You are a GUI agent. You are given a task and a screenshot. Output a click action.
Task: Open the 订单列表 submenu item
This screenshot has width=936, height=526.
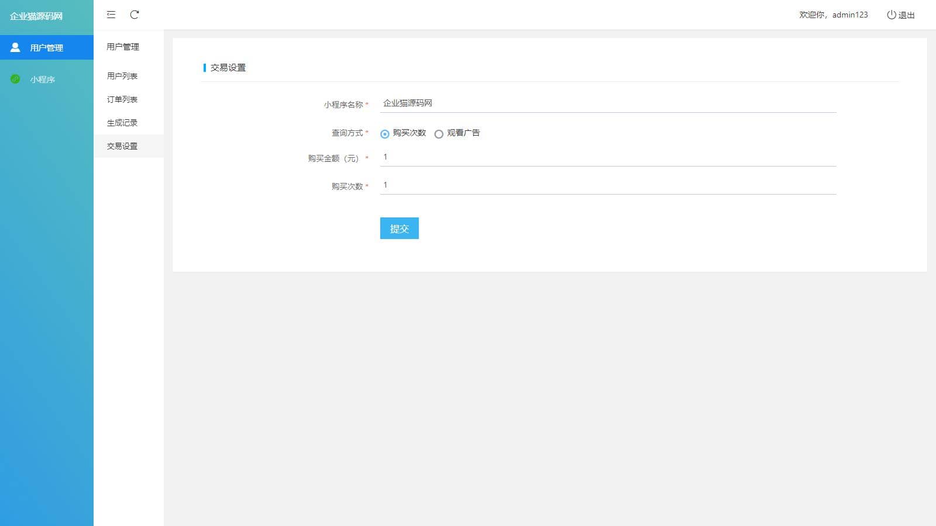click(122, 99)
